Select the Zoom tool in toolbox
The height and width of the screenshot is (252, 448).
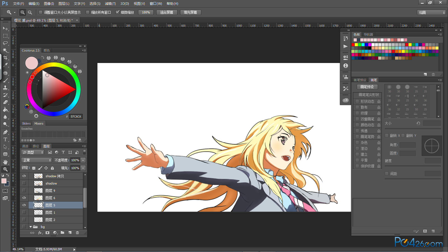(x=5, y=169)
